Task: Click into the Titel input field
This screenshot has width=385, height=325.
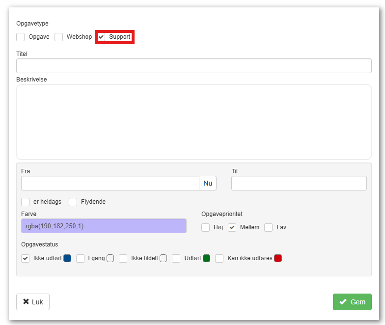Action: click(193, 66)
